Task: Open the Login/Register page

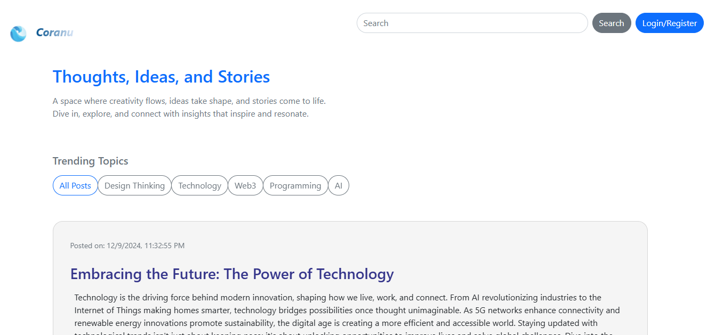Action: [669, 23]
